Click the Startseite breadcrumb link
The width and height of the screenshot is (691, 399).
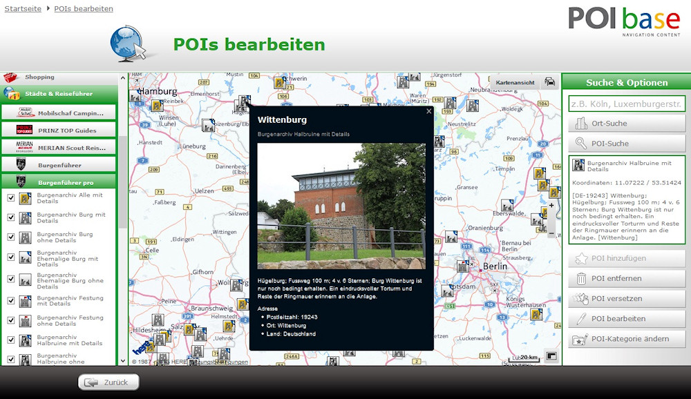coord(23,8)
